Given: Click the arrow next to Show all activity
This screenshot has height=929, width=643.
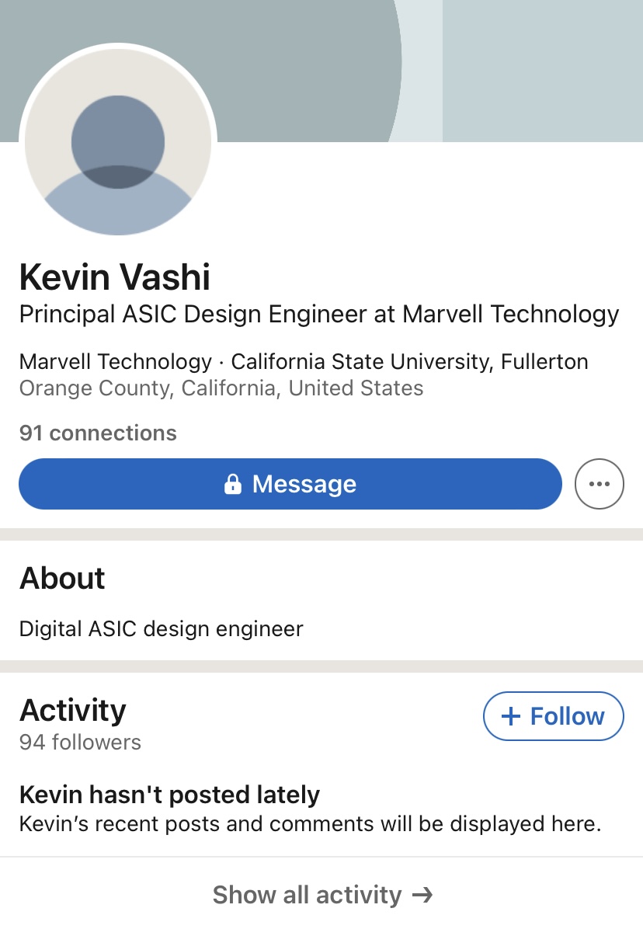Looking at the screenshot, I should (x=422, y=895).
